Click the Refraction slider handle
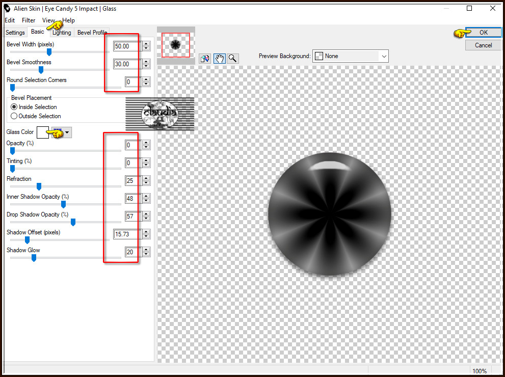Viewport: 505px width, 377px height. (x=39, y=186)
